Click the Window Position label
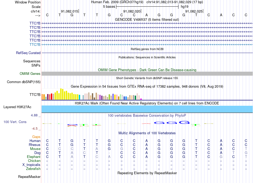 (28, 2)
